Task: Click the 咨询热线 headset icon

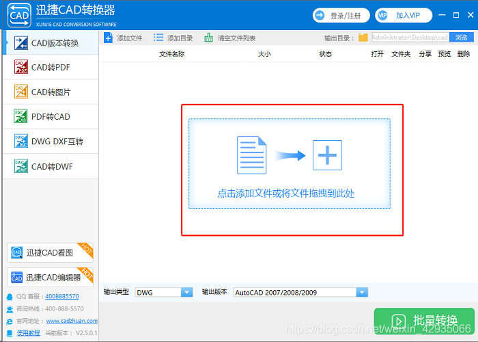Action: [x=10, y=309]
